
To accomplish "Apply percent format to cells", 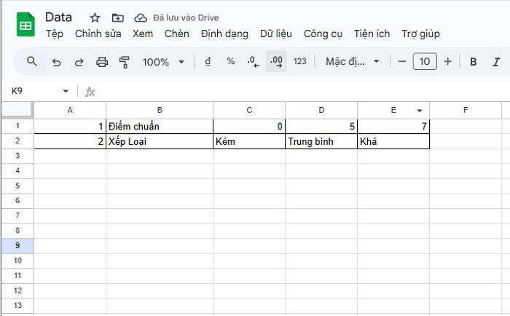I will [x=230, y=62].
